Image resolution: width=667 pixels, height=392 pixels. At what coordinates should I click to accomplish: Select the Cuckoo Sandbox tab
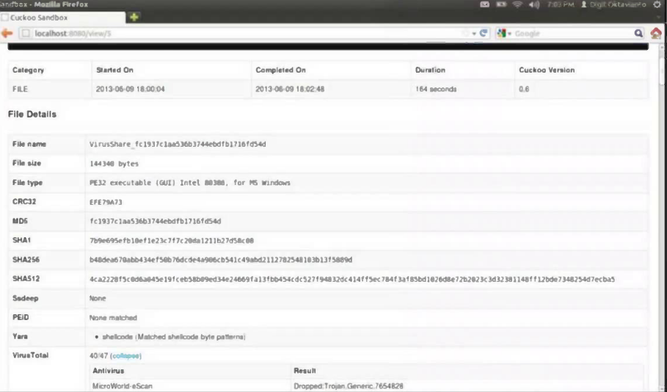(63, 18)
